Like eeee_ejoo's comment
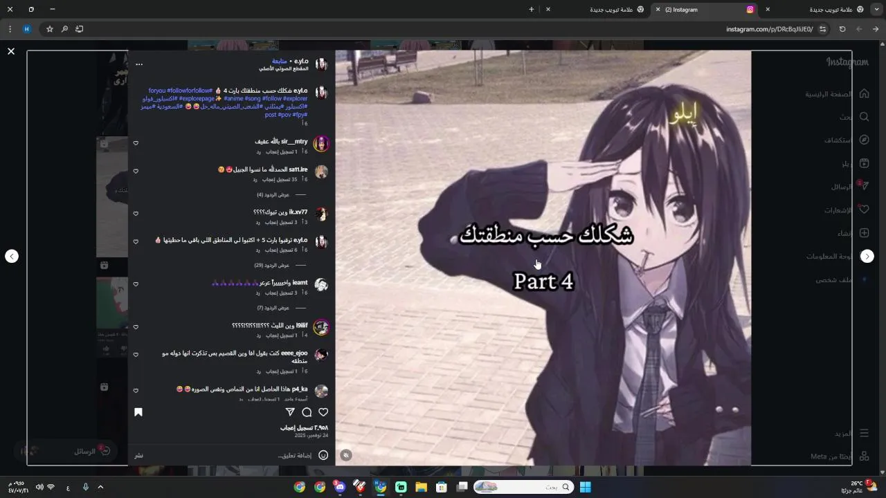 pos(136,355)
